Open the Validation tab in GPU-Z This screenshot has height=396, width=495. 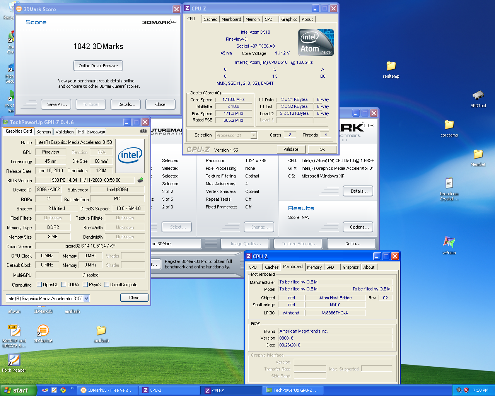[x=65, y=131]
